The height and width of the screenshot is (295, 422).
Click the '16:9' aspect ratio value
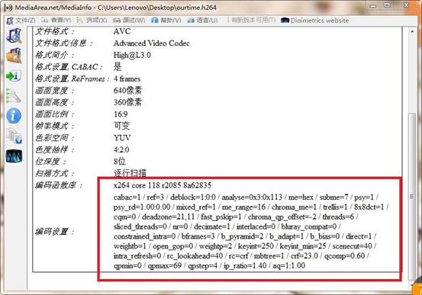coord(121,114)
